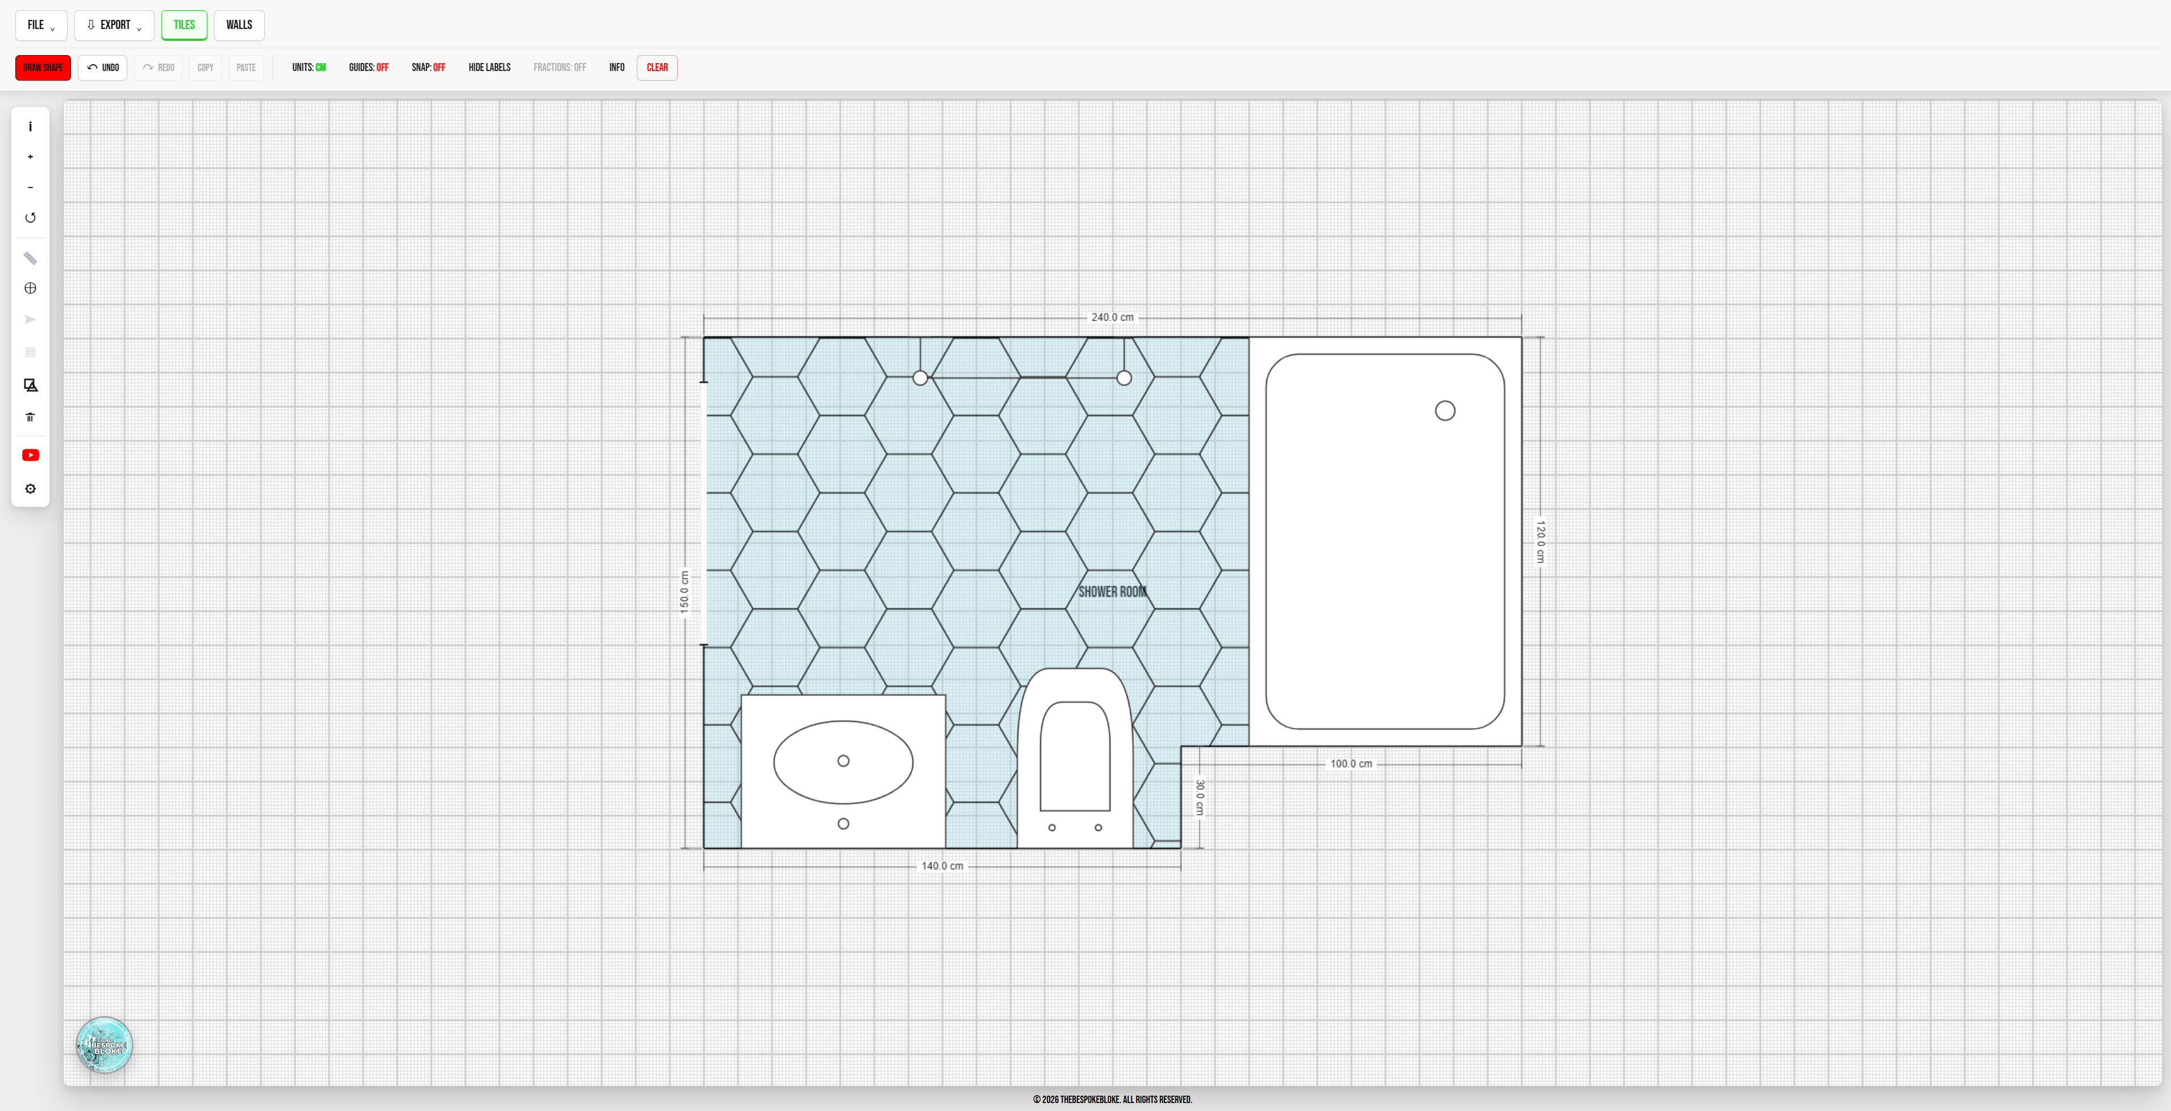The height and width of the screenshot is (1111, 2171).
Task: Open the YouTube tutorial icon
Action: (x=30, y=455)
